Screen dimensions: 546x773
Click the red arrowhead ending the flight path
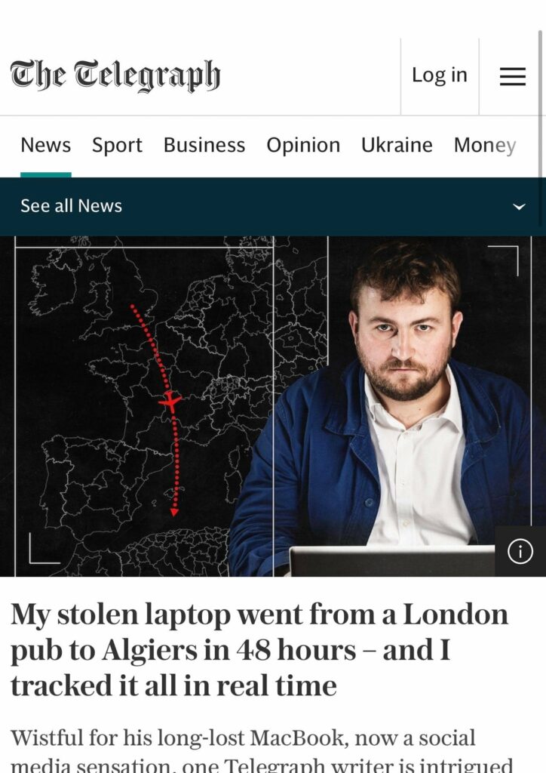tap(174, 513)
